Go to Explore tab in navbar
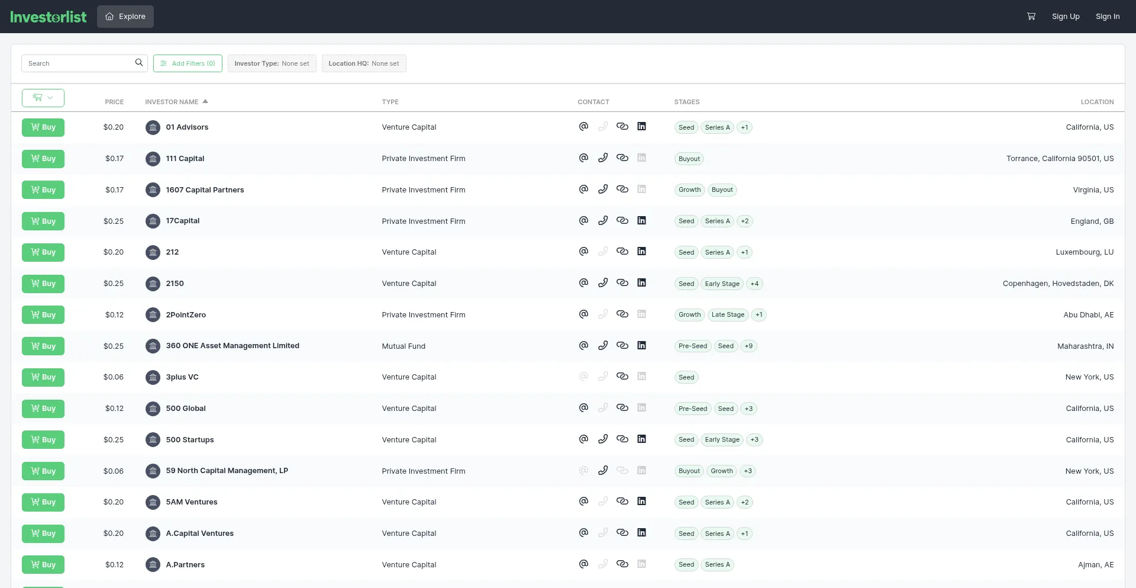Image resolution: width=1136 pixels, height=588 pixels. point(125,17)
